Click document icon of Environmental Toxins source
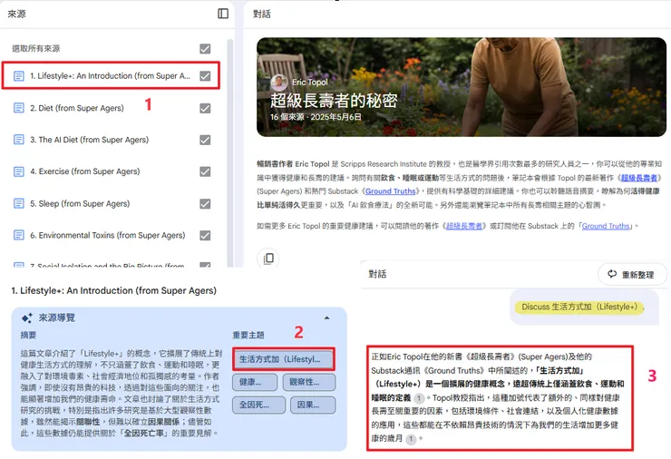 19,235
